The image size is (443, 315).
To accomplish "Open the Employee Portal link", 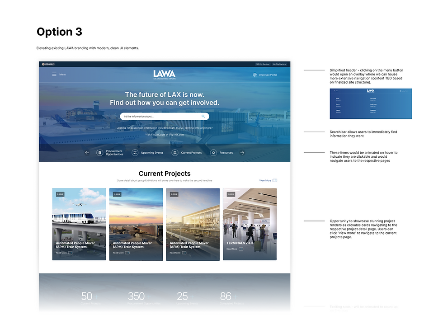I will 268,75.
